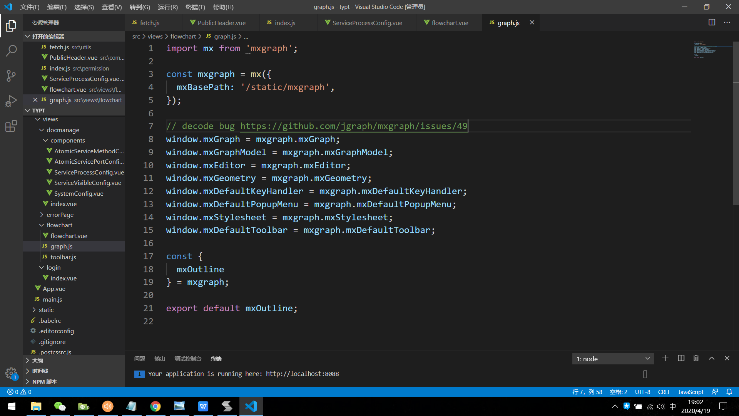This screenshot has width=739, height=416.
Task: Maximize the terminal panel size
Action: pos(712,358)
